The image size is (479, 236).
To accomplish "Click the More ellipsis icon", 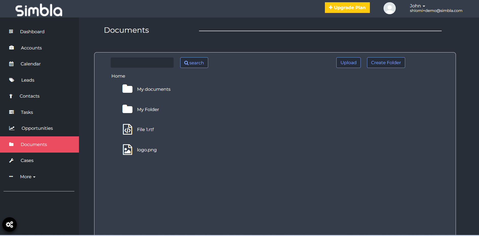I will point(11,176).
